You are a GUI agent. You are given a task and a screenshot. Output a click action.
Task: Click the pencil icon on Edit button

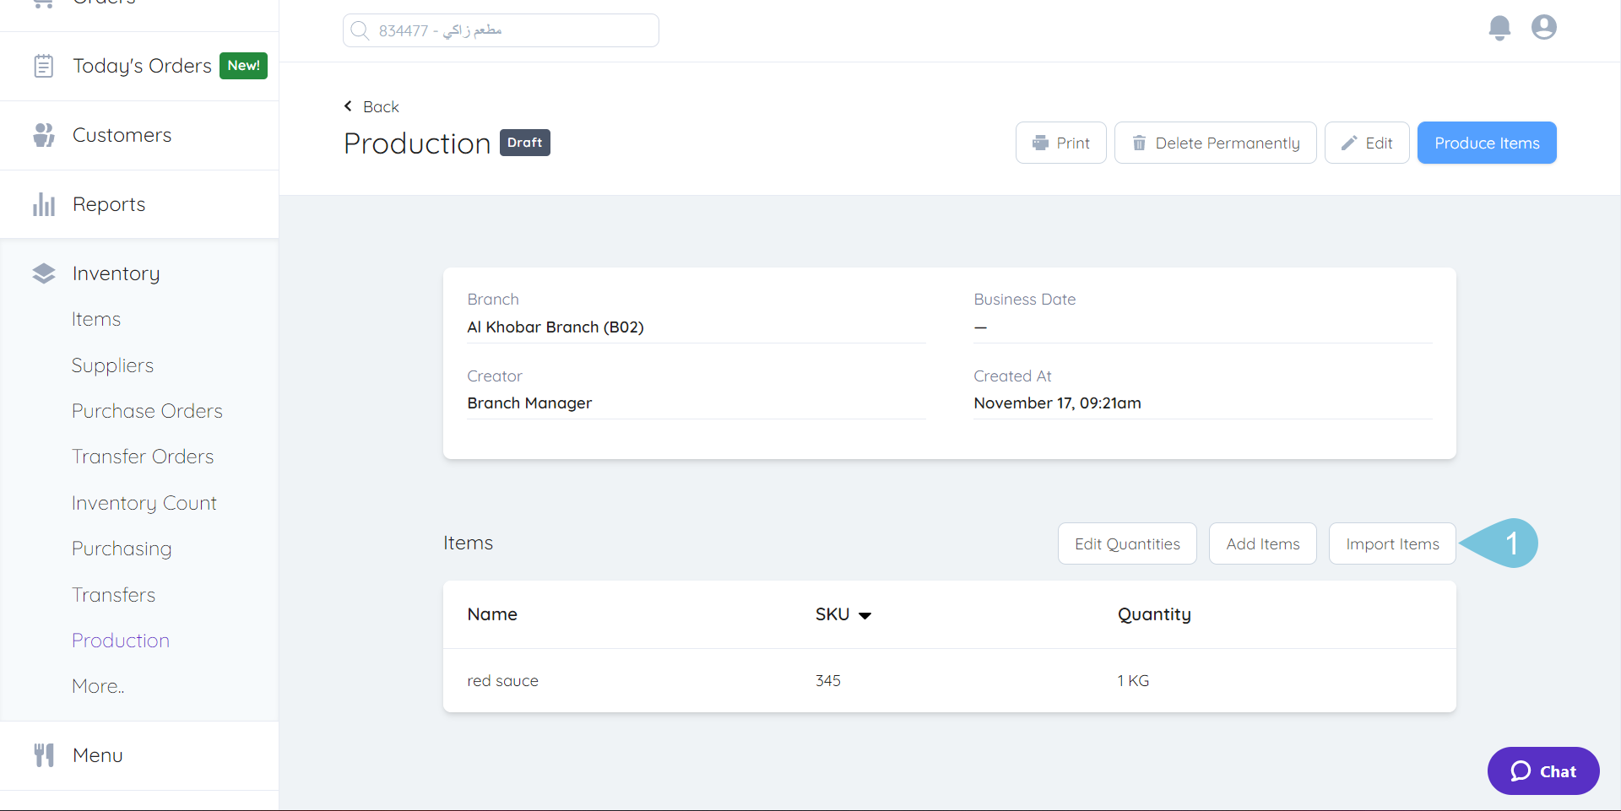[1349, 143]
